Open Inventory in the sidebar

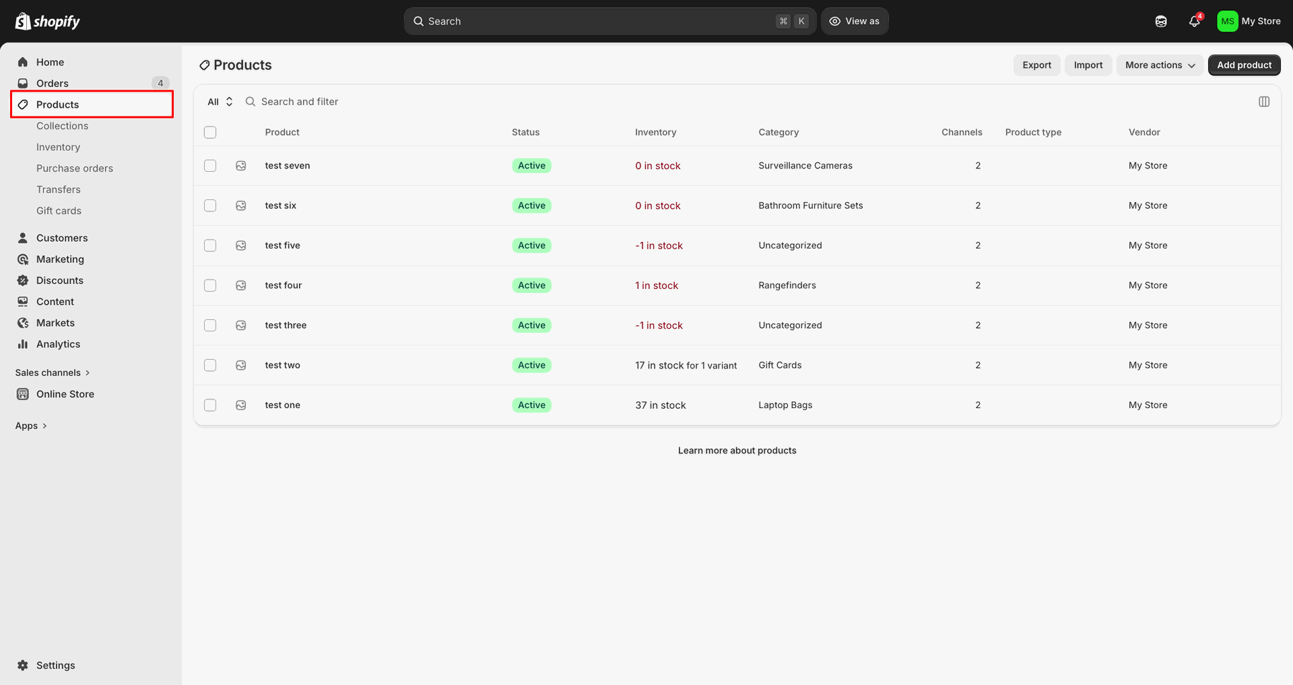pos(58,147)
